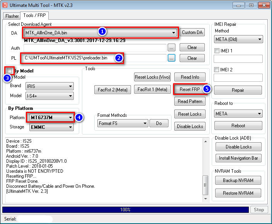Screen dimensions: 272x224
Task: Clear the PL preloader path
Action: (x=192, y=58)
